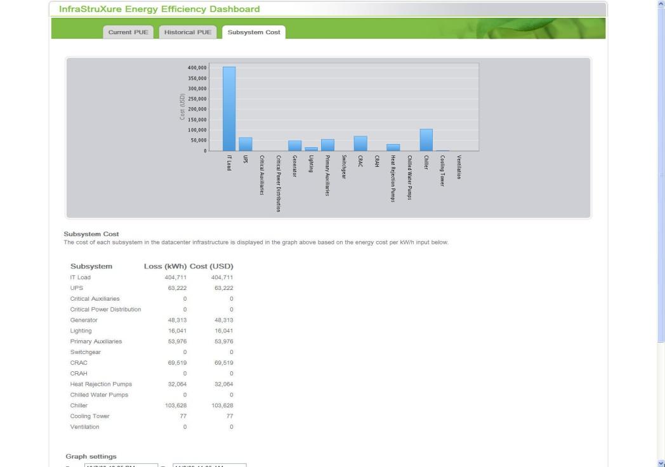Select the Subsystem Cost tab

coord(254,32)
